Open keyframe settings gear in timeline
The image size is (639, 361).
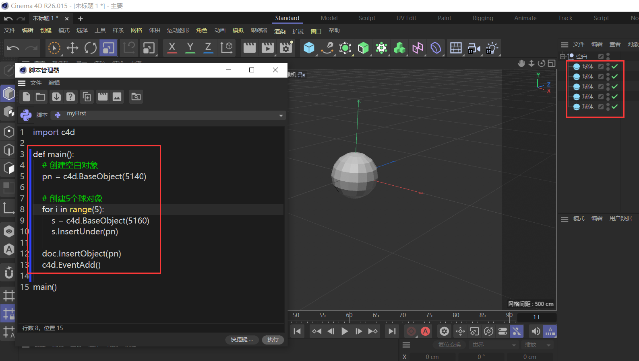click(x=444, y=331)
